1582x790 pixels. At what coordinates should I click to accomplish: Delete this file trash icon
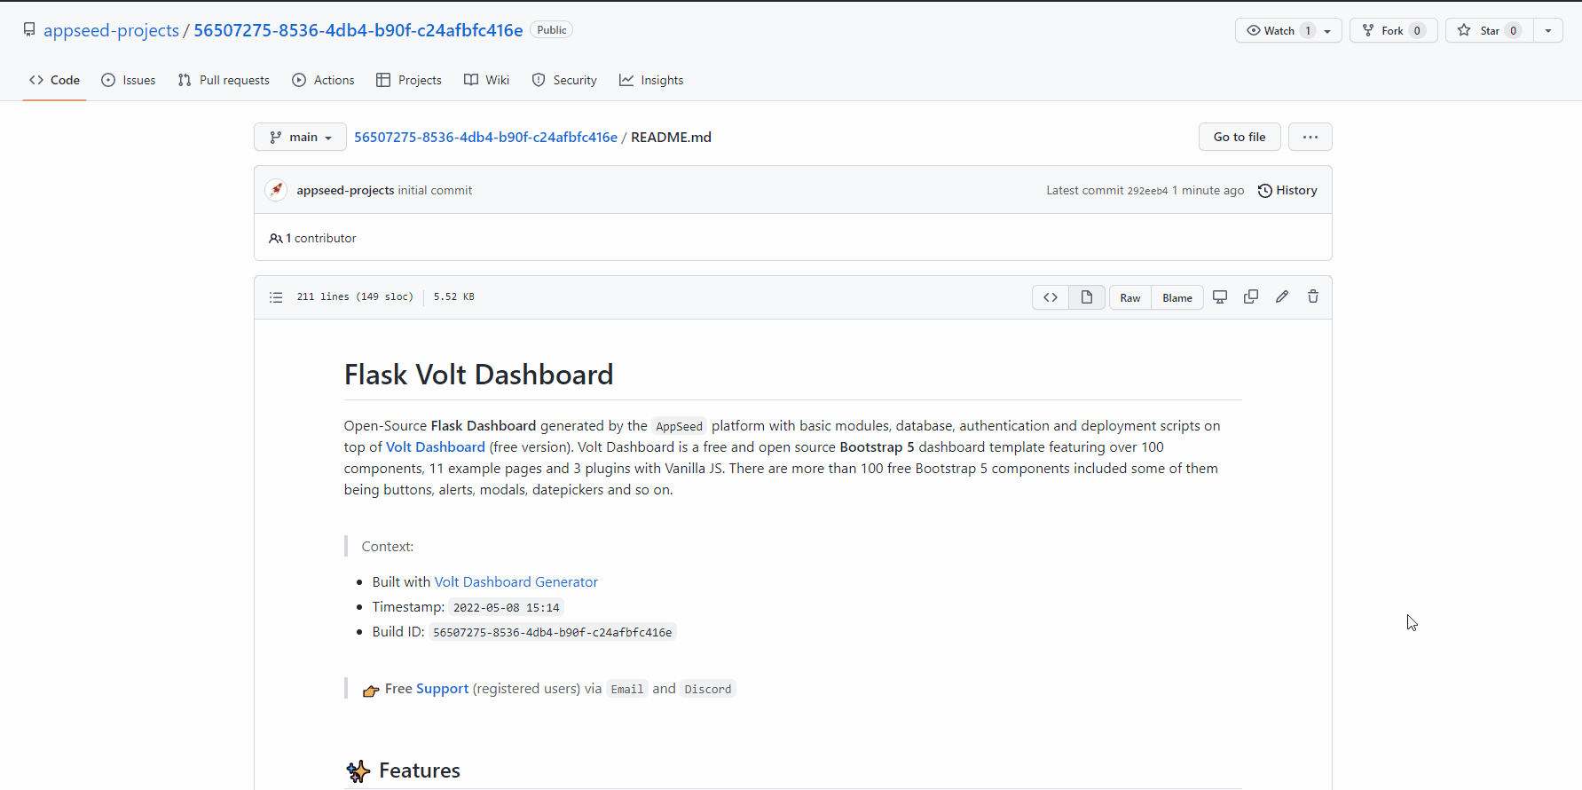(1313, 296)
